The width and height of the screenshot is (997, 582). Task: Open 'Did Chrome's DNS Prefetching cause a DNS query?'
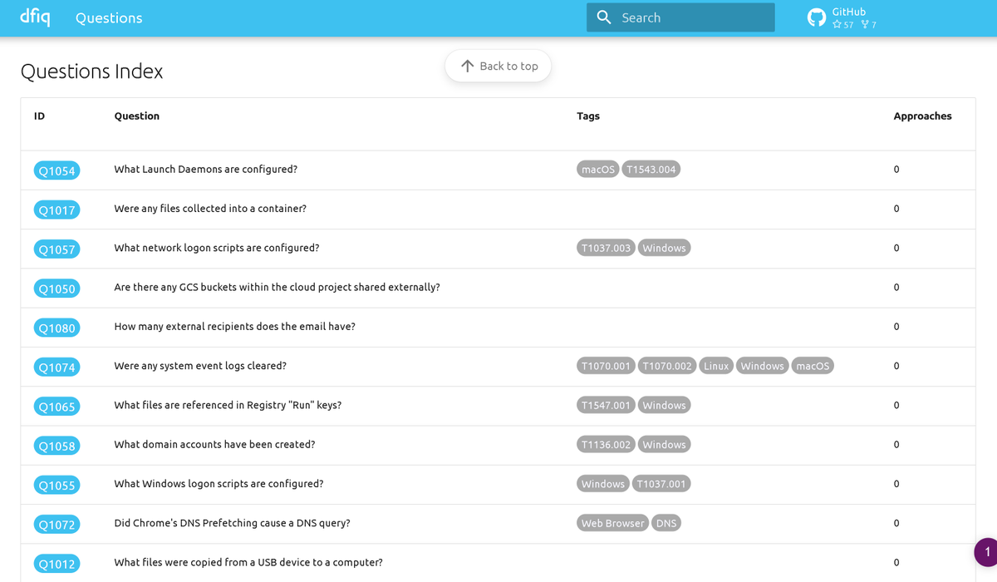point(232,522)
